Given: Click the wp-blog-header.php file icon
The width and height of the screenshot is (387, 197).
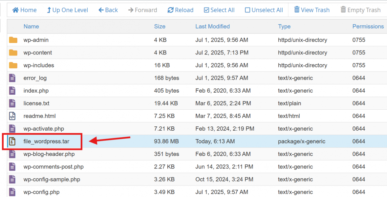Looking at the screenshot, I should point(12,154).
